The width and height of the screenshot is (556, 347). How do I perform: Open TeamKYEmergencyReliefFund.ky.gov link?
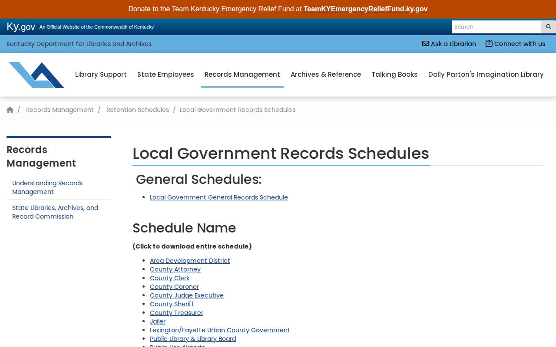click(x=365, y=9)
